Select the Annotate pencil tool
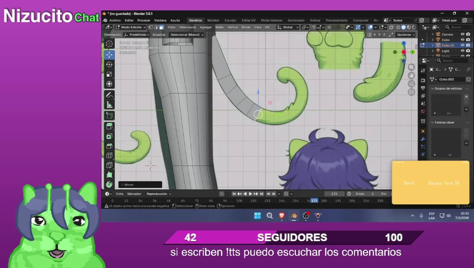The image size is (474, 268). coord(109,95)
